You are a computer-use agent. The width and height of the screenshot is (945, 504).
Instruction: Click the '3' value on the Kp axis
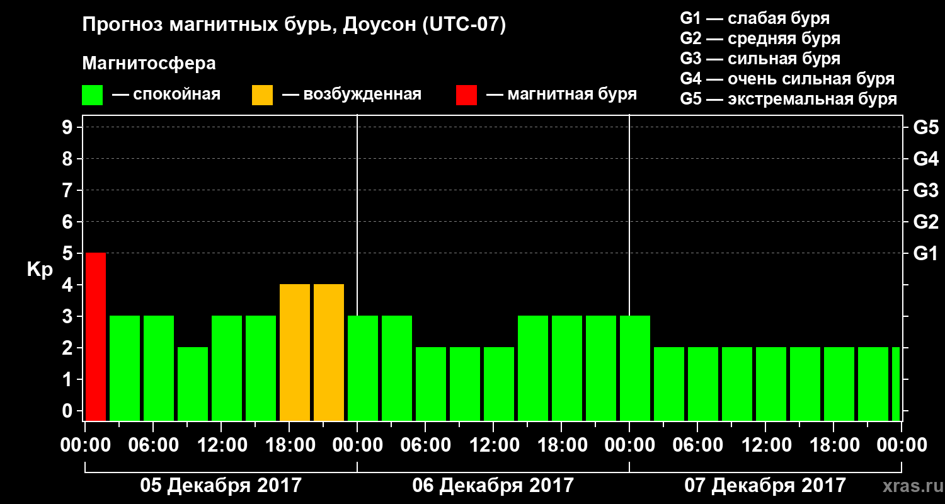point(69,316)
